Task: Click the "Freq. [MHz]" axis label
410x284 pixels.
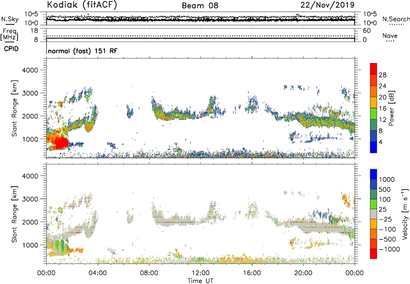Action: (x=9, y=34)
